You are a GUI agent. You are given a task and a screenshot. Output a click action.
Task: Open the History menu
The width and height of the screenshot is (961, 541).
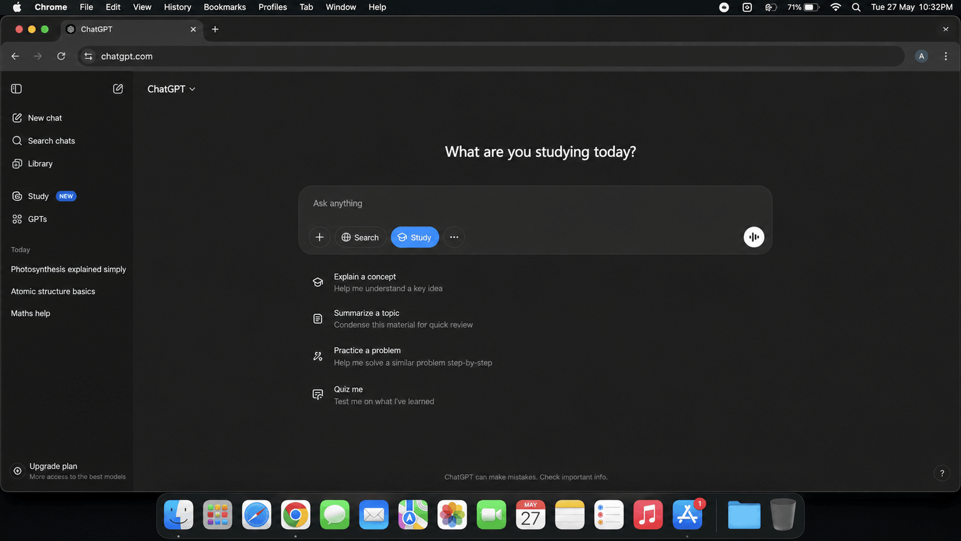[x=178, y=7]
